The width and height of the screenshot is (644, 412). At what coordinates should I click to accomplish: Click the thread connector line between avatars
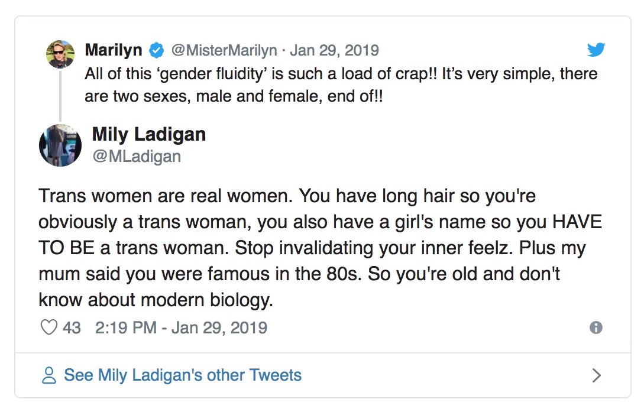point(60,96)
